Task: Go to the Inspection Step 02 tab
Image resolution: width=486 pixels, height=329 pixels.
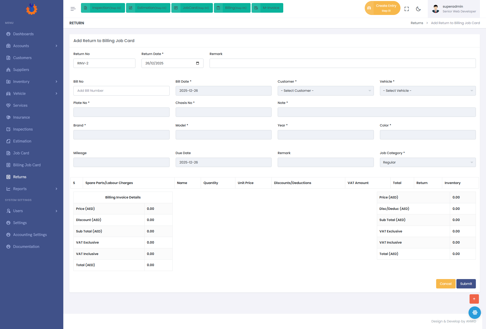Action: tap(103, 8)
